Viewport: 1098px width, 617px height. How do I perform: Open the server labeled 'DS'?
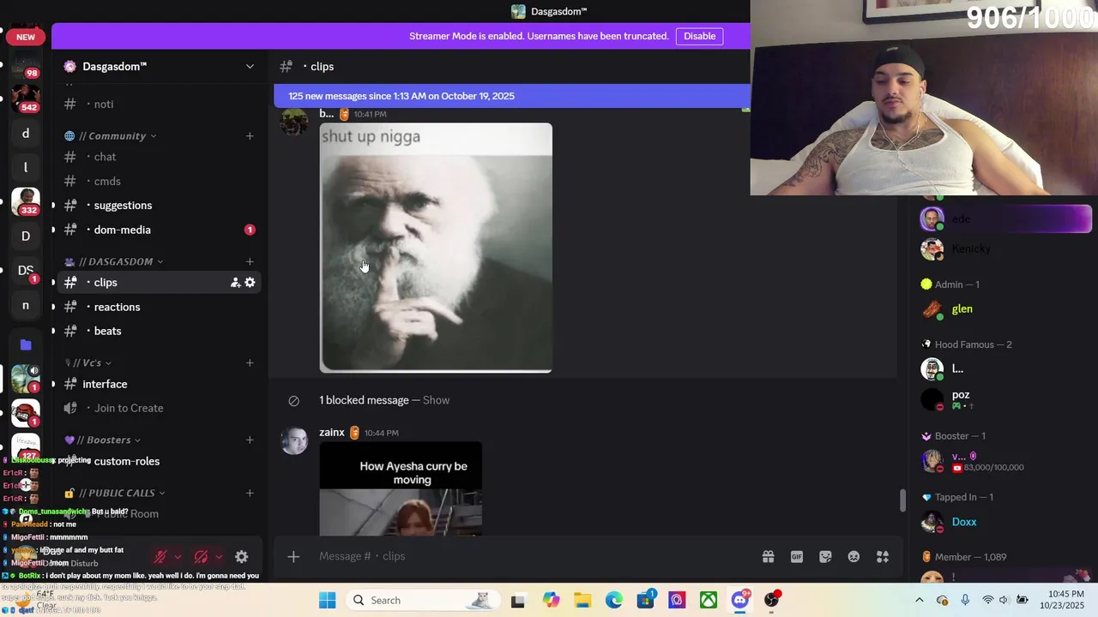pos(25,270)
